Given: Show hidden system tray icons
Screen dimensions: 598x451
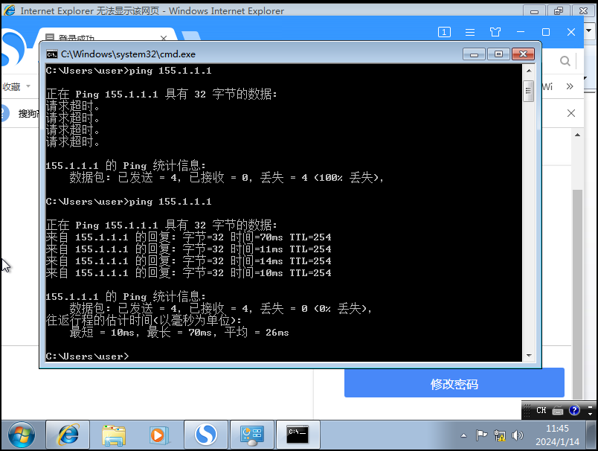Looking at the screenshot, I should click(464, 435).
